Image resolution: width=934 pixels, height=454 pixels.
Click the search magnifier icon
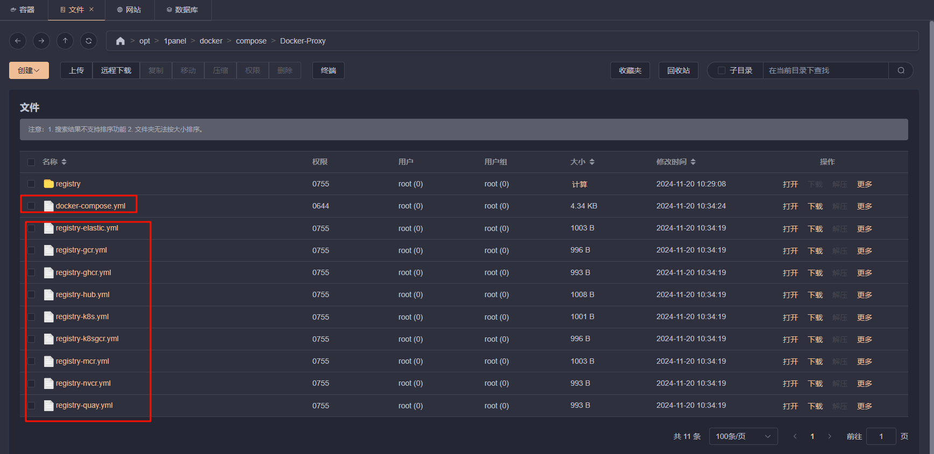point(901,70)
